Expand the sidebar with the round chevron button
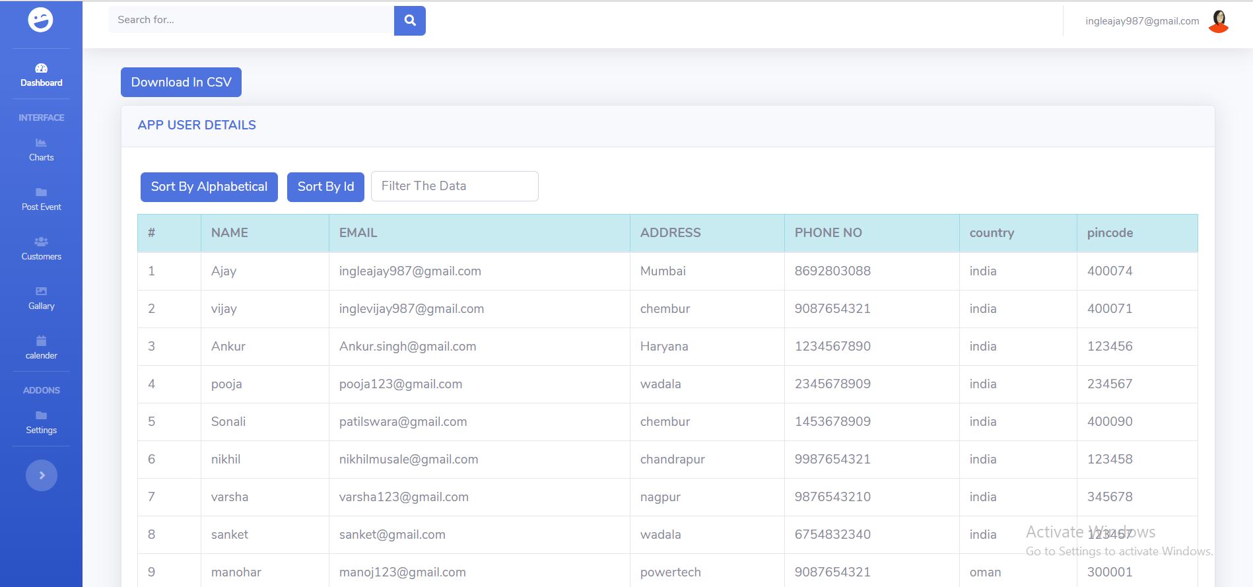 coord(41,475)
